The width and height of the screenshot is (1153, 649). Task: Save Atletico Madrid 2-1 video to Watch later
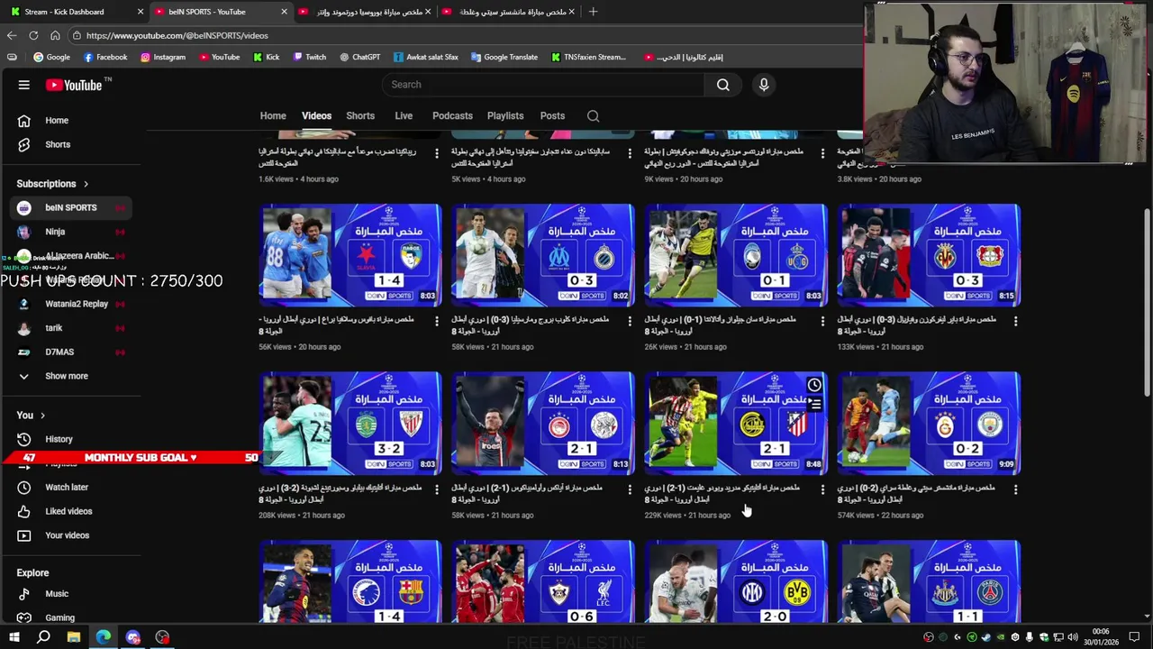point(814,386)
